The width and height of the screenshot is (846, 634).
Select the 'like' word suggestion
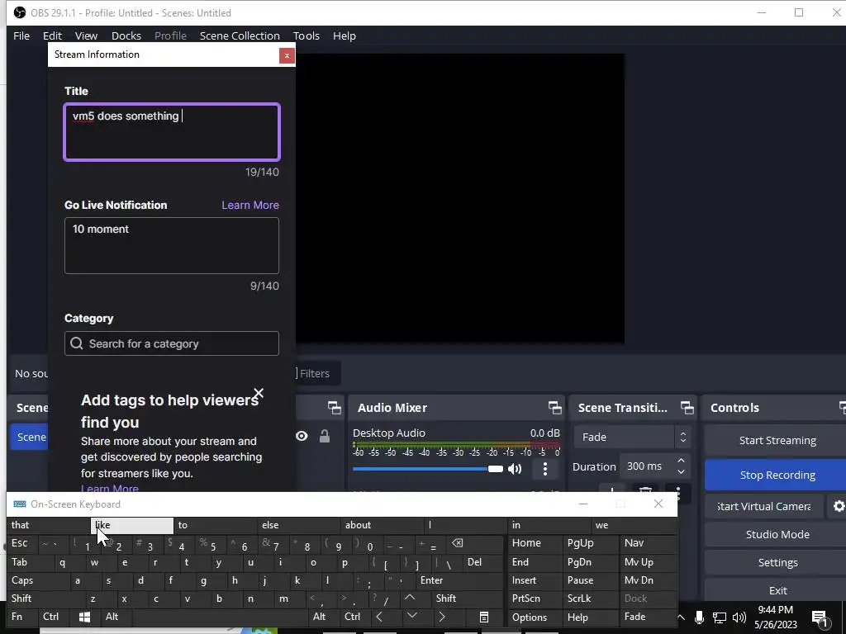point(131,524)
